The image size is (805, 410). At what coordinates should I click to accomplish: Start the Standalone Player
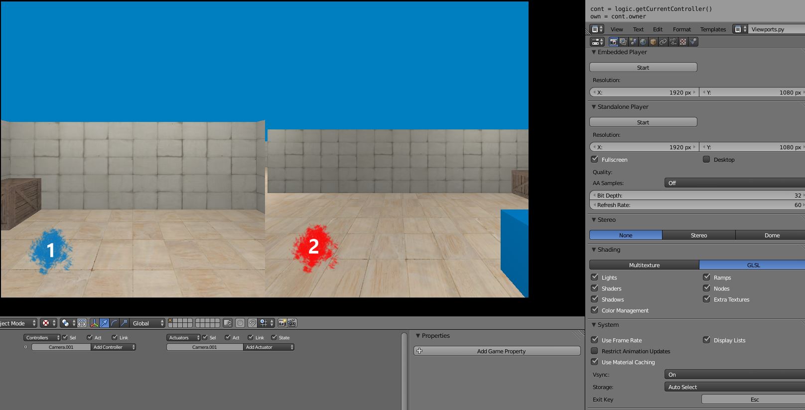(643, 122)
